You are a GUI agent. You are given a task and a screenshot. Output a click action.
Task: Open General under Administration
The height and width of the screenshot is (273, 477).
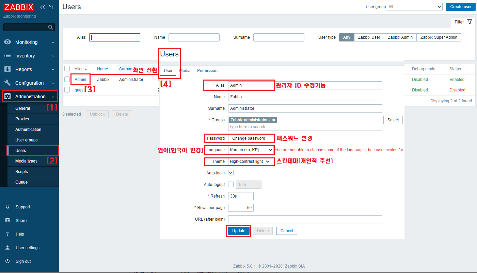(22, 108)
